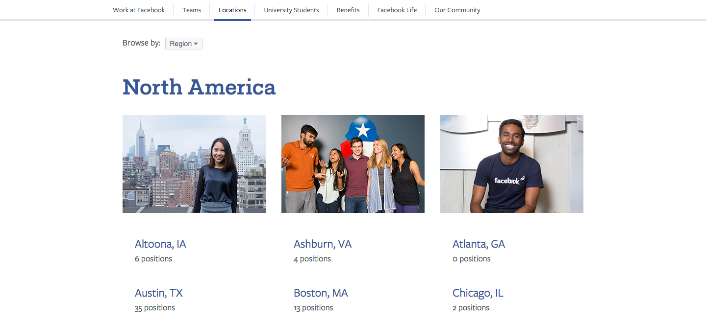
Task: Open the Altoona, IA location link
Action: 160,244
